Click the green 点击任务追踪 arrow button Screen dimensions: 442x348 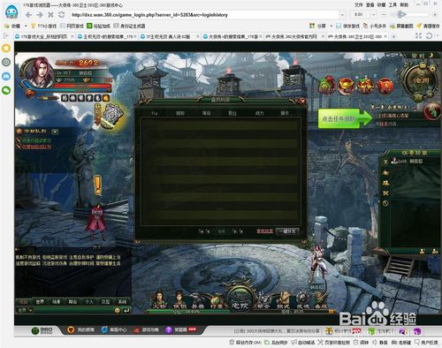coord(346,118)
